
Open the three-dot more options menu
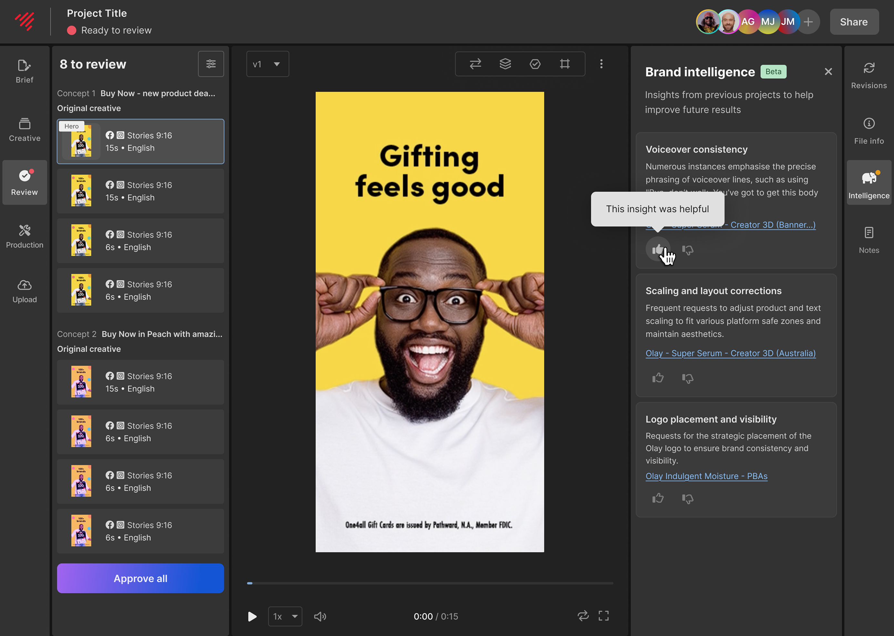point(601,64)
